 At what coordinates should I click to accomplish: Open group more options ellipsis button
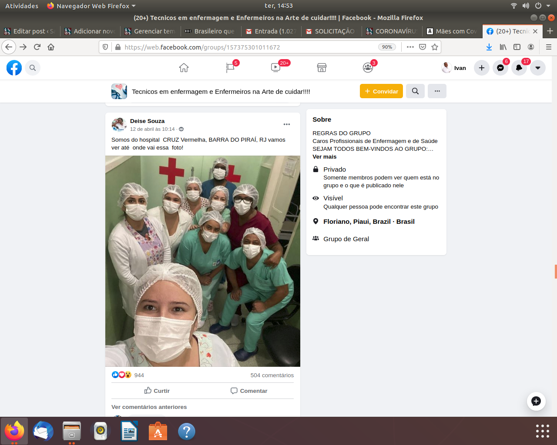437,91
